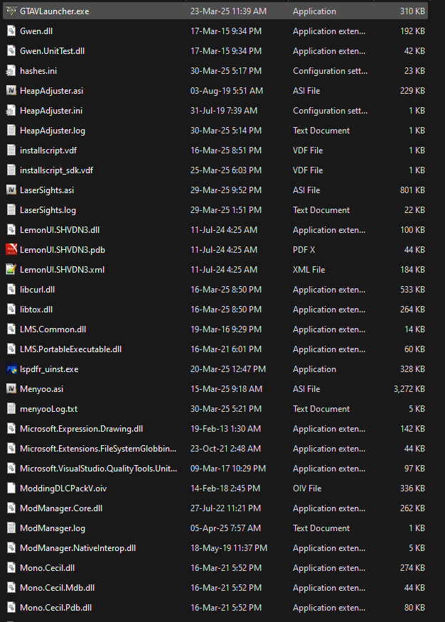The width and height of the screenshot is (445, 622).
Task: Select the file name LemonUI.SHVDN3.xml
Action: [x=62, y=269]
